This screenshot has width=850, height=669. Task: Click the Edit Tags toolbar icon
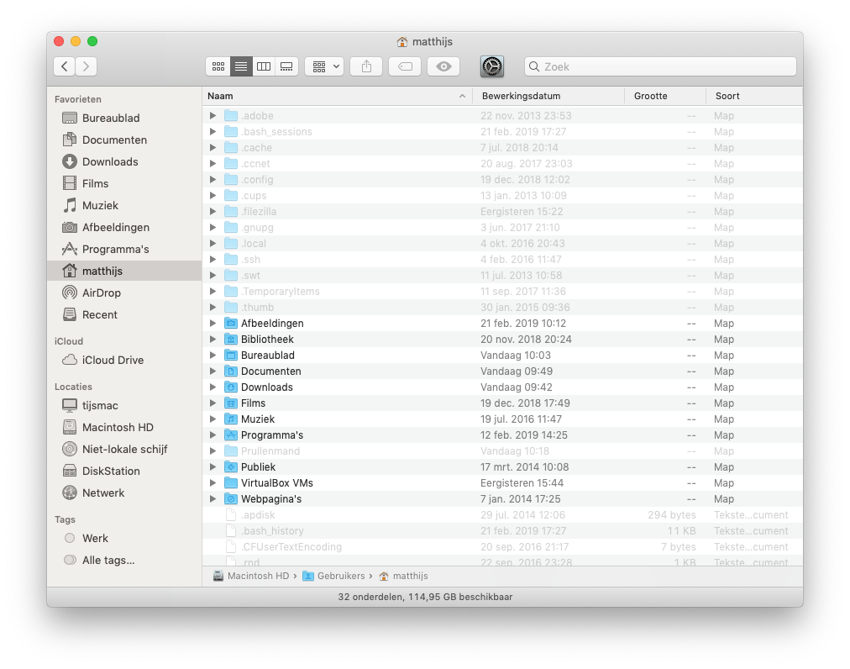tap(405, 66)
